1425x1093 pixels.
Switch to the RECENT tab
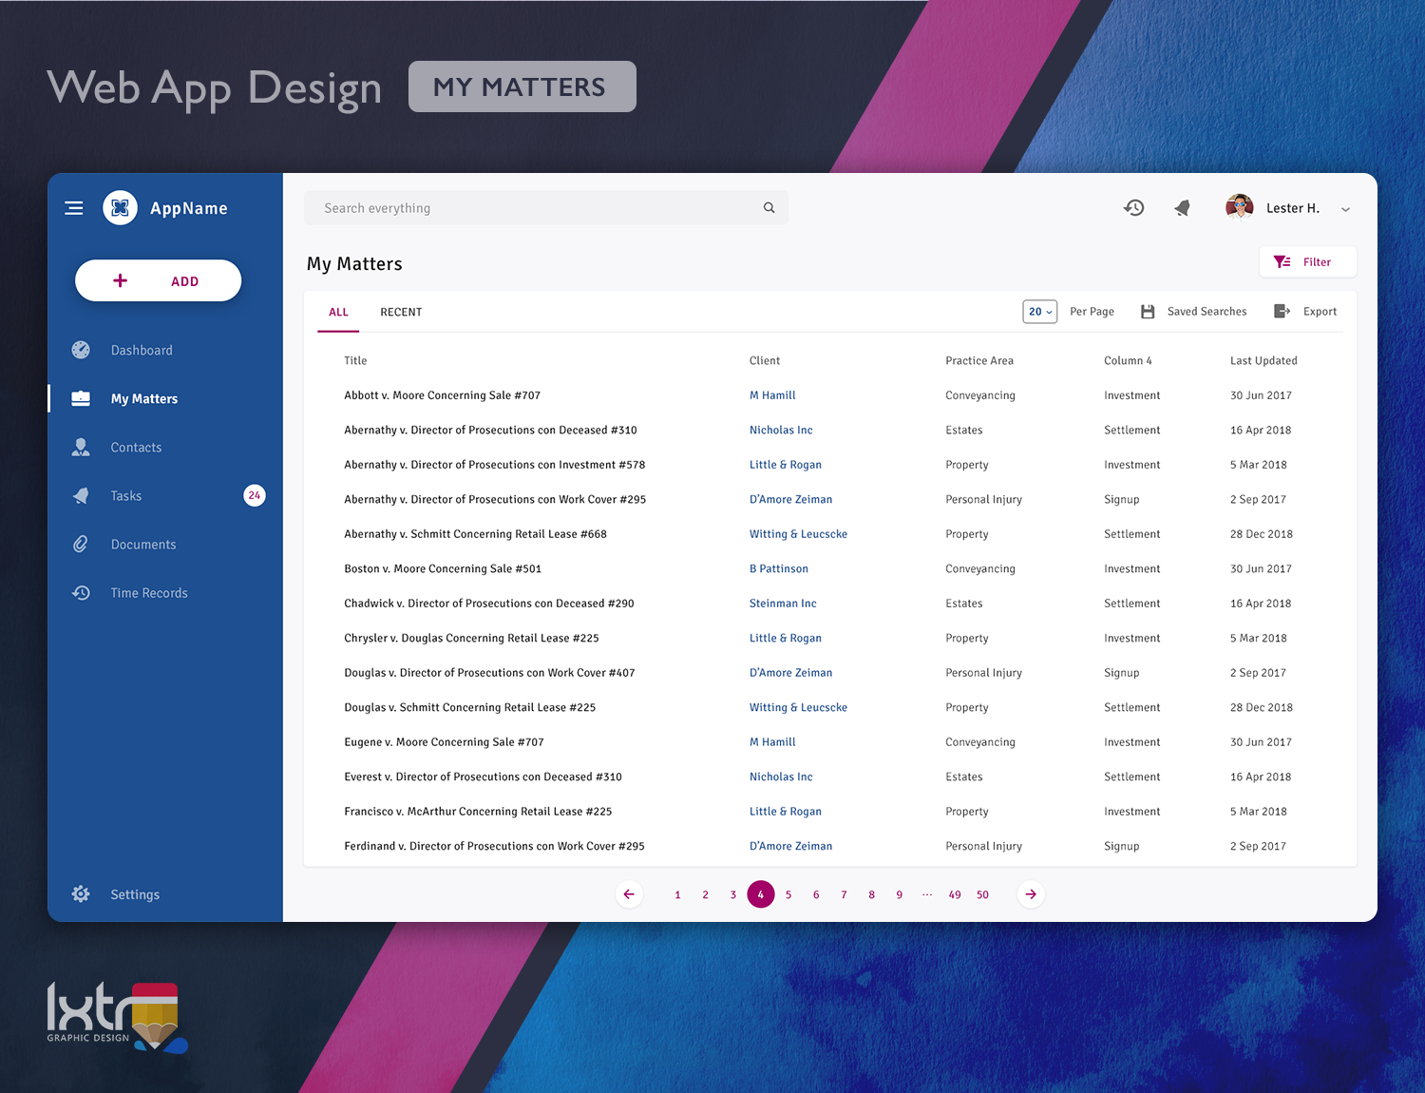pos(401,312)
